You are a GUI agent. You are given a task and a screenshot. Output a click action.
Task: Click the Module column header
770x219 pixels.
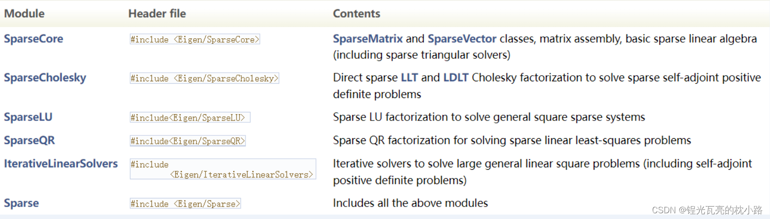[x=24, y=13]
